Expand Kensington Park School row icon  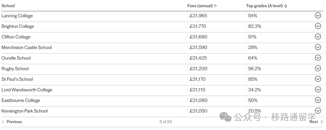pyautogui.click(x=318, y=111)
